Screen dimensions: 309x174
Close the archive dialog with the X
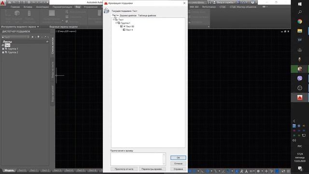184,3
